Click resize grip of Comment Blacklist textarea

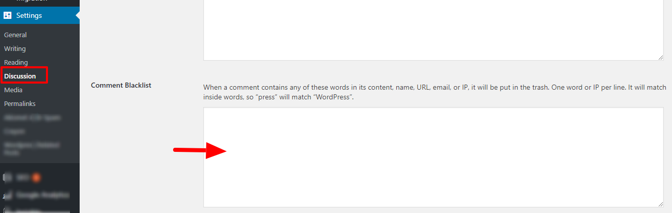click(x=660, y=203)
